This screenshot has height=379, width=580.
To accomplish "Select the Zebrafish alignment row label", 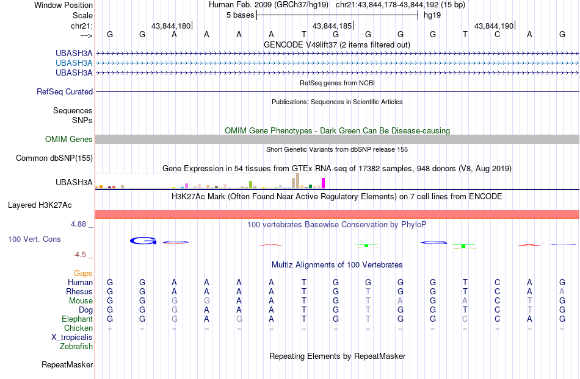I will 76,347.
